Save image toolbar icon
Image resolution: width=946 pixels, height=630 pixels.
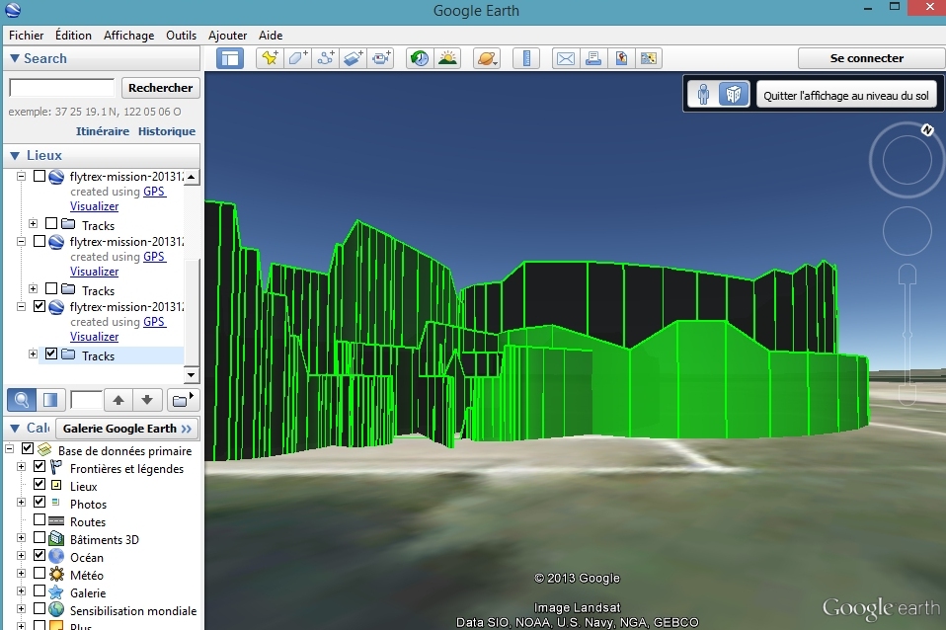[x=621, y=58]
